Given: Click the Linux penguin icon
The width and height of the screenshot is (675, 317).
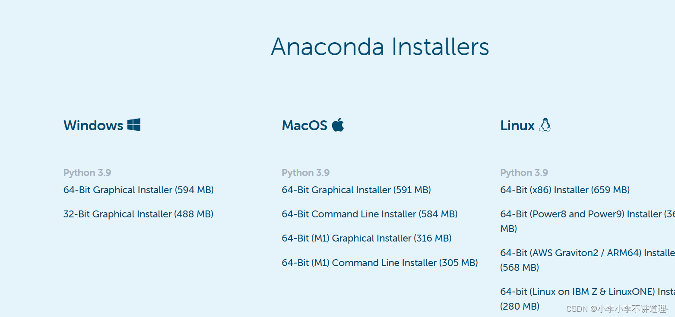Looking at the screenshot, I should pyautogui.click(x=545, y=125).
